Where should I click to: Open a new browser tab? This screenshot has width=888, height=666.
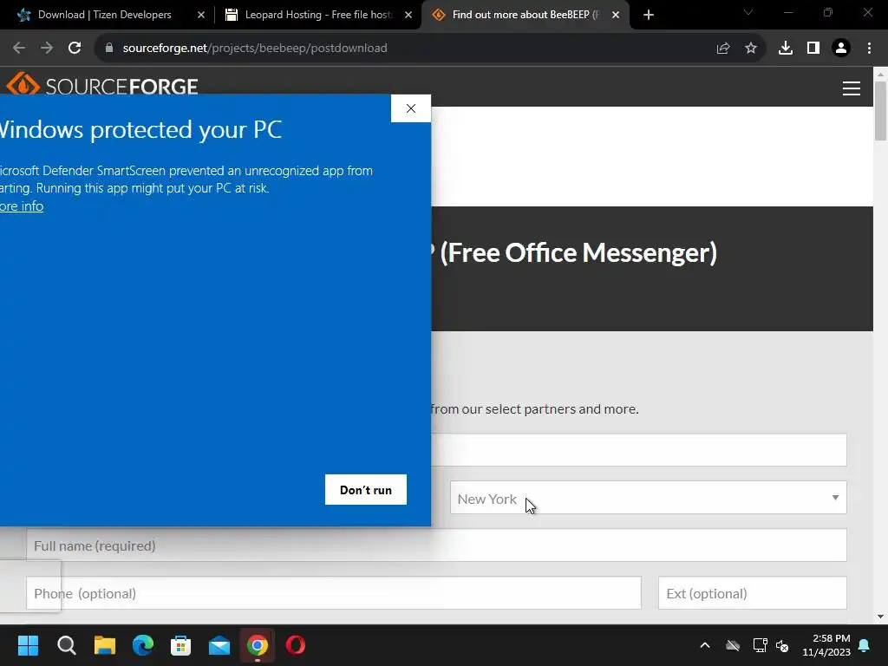[x=649, y=15]
